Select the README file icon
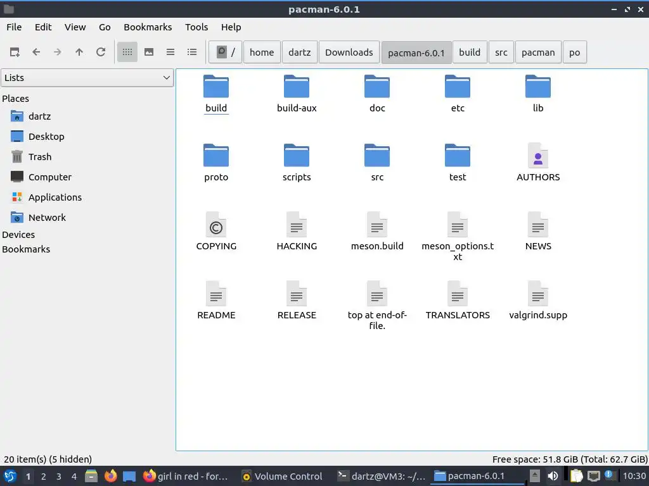649x486 pixels. click(216, 294)
